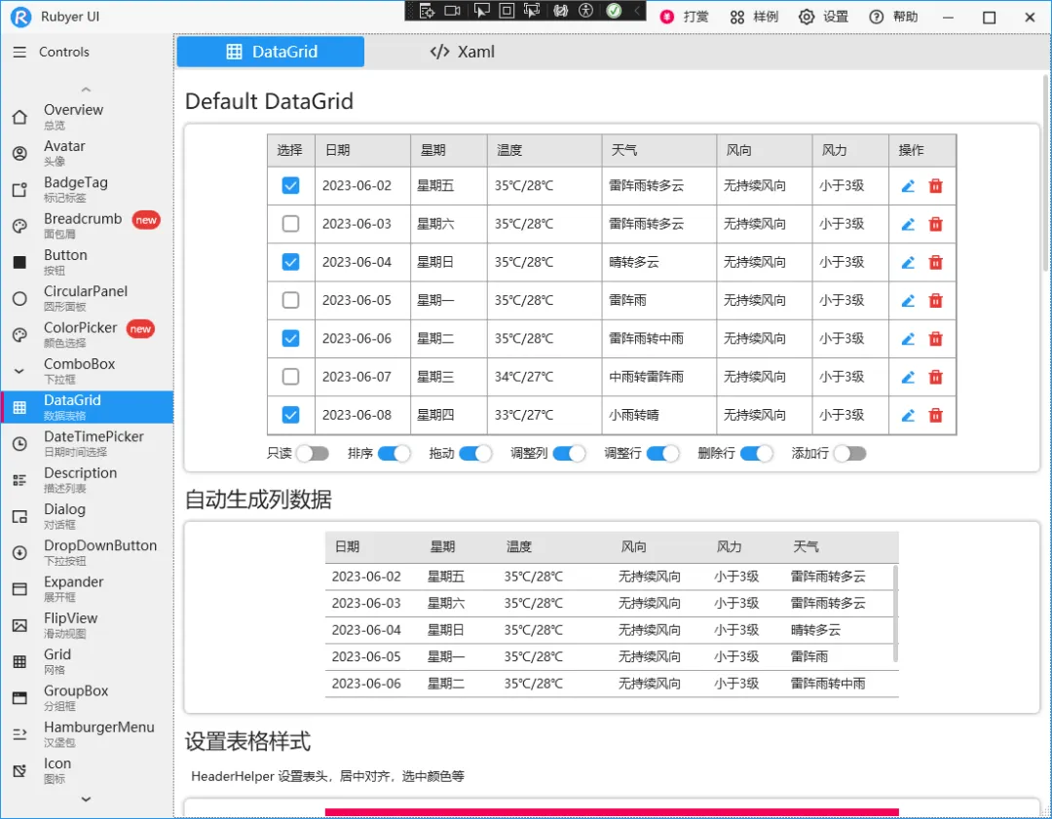
Task: Disable the 排序 sorting toggle
Action: (x=394, y=453)
